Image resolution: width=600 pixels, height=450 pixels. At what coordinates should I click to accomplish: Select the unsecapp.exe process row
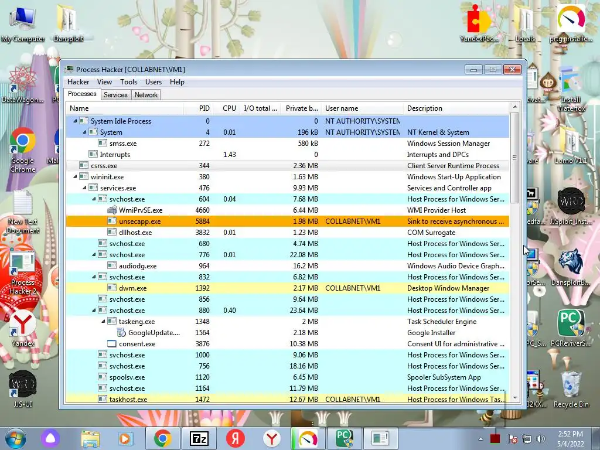288,221
